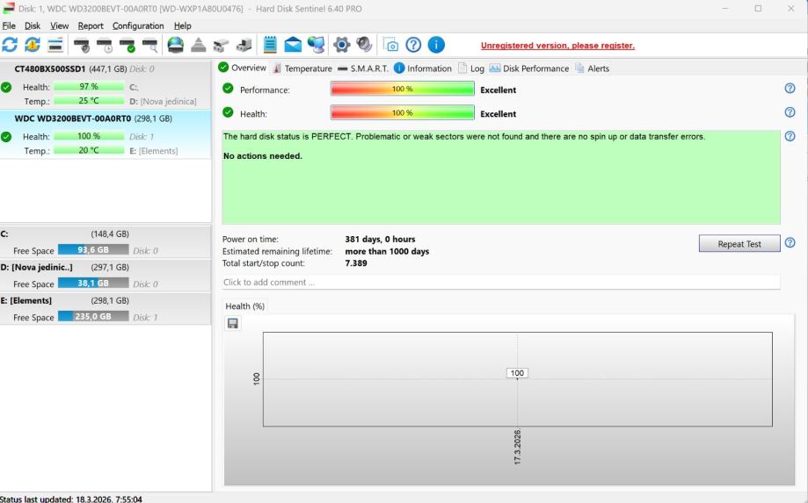The width and height of the screenshot is (808, 503).
Task: Select the WDC WD3200BEVT-00A0RT0 disk entry
Action: 106,133
